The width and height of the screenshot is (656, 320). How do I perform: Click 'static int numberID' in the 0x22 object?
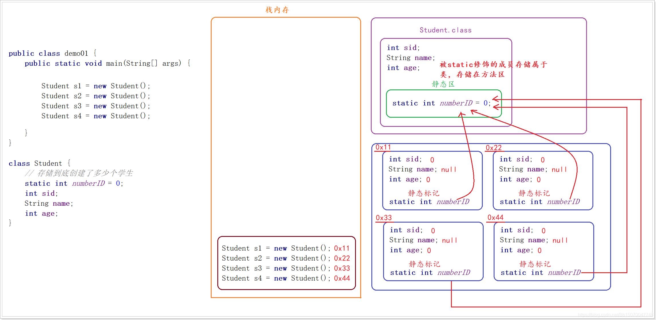(x=540, y=202)
